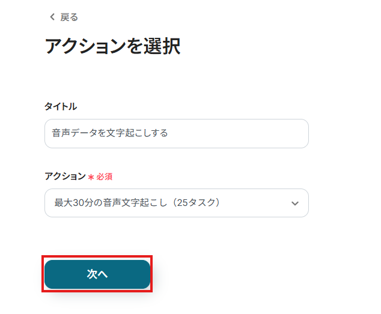Expand the action list with the chevron arrow

tap(294, 204)
